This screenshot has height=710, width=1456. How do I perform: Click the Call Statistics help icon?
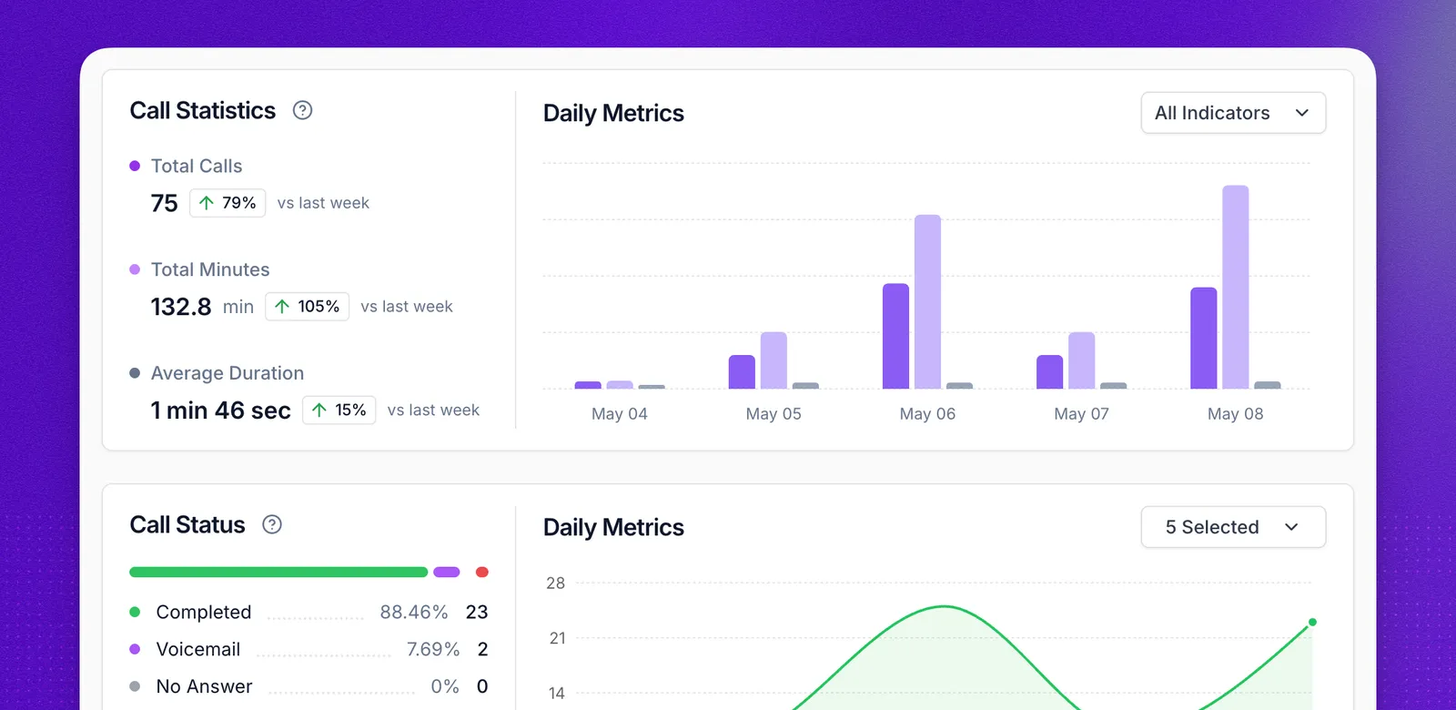pyautogui.click(x=302, y=110)
